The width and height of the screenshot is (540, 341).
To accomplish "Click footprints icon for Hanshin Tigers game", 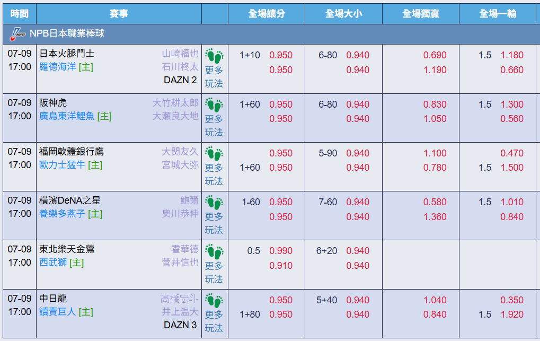I will (214, 104).
